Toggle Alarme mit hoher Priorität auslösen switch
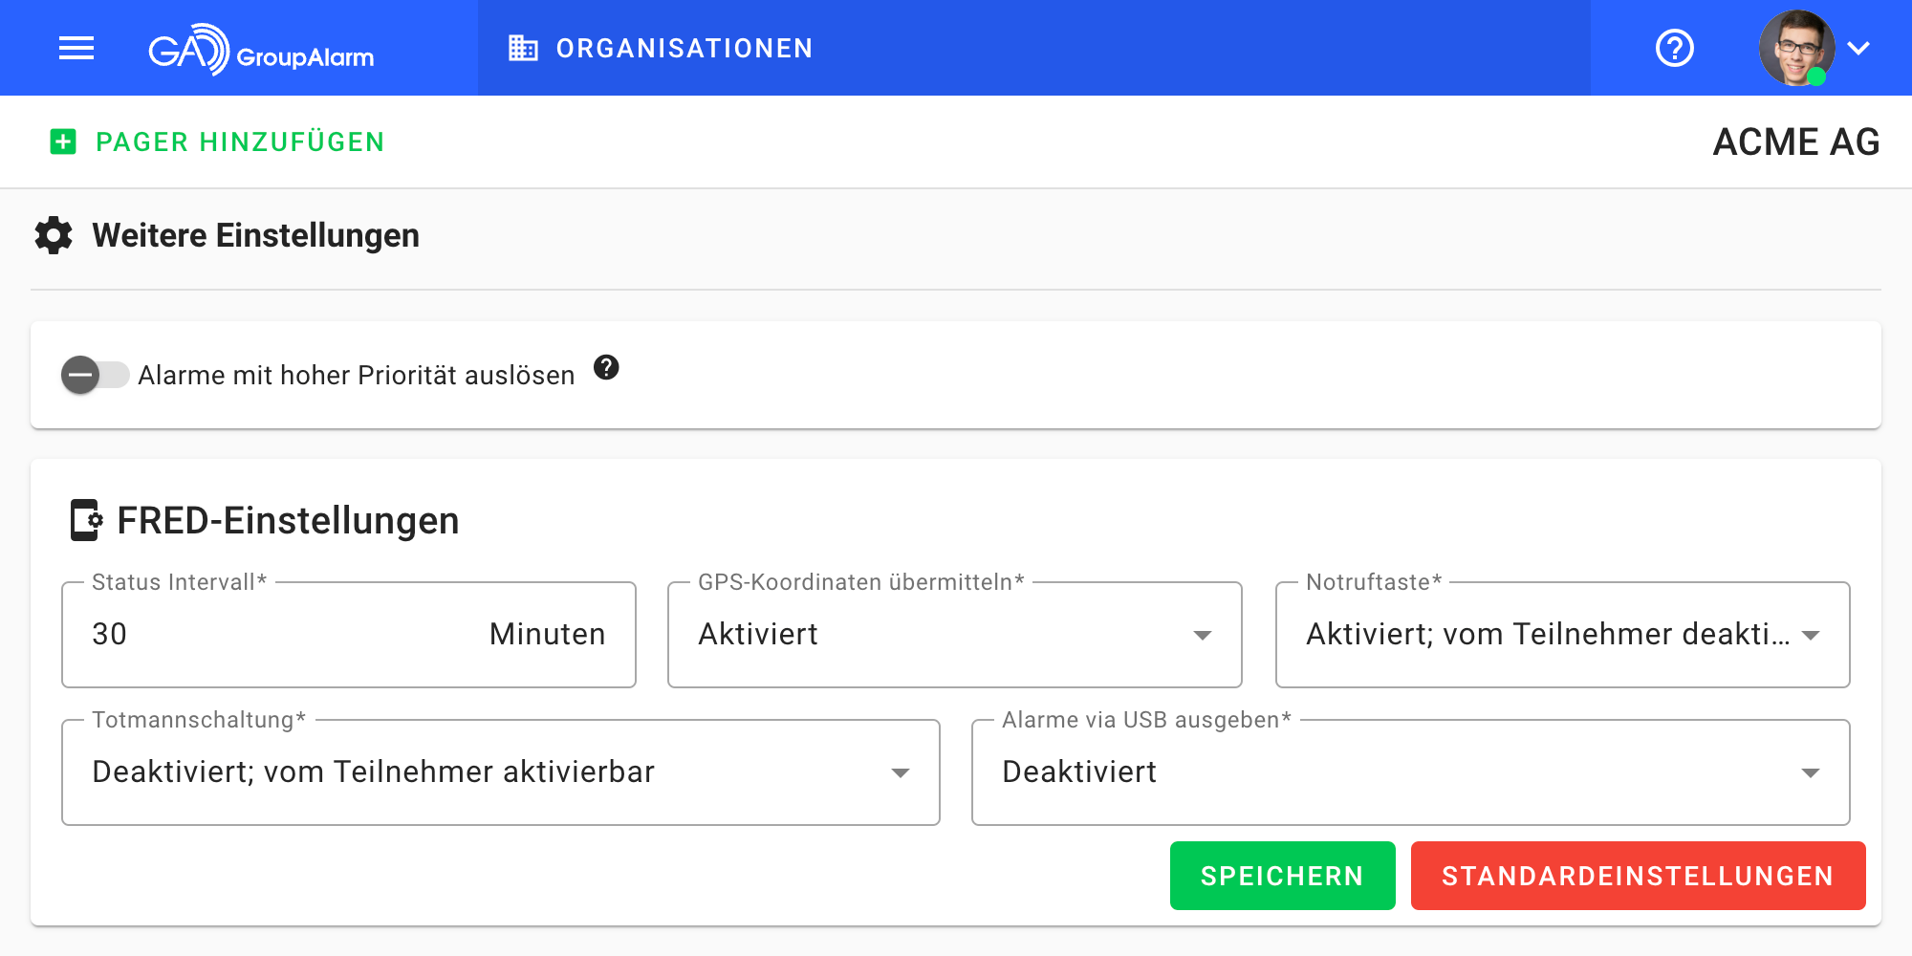This screenshot has height=956, width=1912. pos(94,375)
